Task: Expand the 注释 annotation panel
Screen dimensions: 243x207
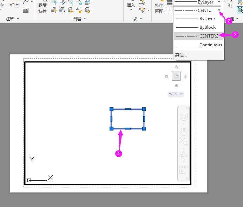Action: [12, 19]
